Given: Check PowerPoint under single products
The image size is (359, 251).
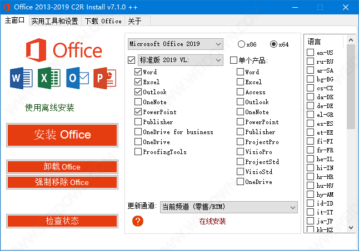Looking at the screenshot, I should click(x=241, y=121).
